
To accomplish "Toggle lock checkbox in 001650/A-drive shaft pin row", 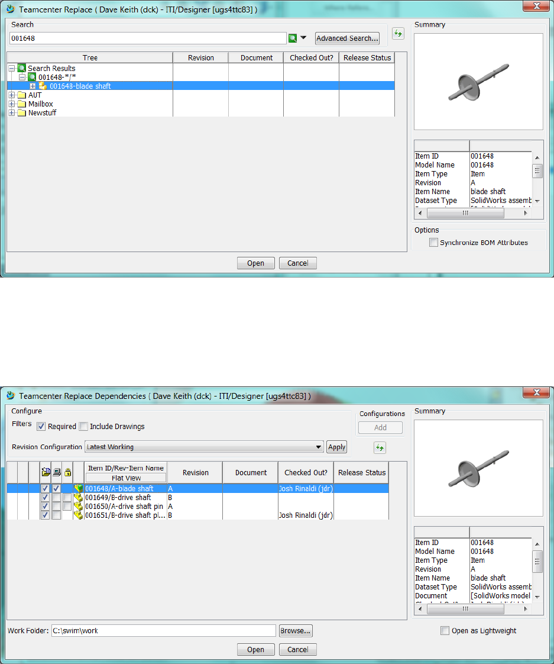I will pyautogui.click(x=67, y=506).
